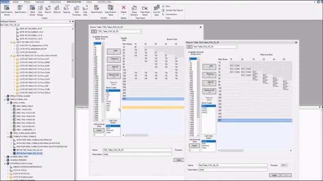This screenshot has width=323, height=181.
Task: Click Apply in Reducer Table window
Action: 275,175
